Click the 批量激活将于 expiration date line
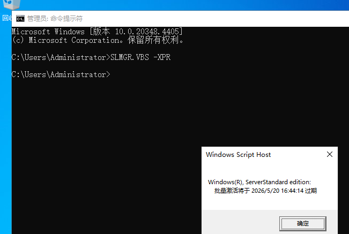 (265, 191)
